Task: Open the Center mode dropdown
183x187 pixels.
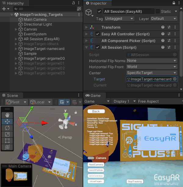Action: pos(152,73)
